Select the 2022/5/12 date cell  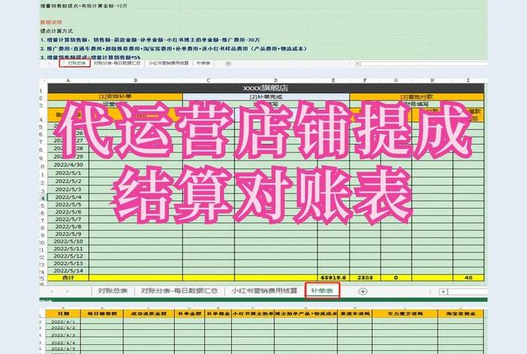point(69,256)
